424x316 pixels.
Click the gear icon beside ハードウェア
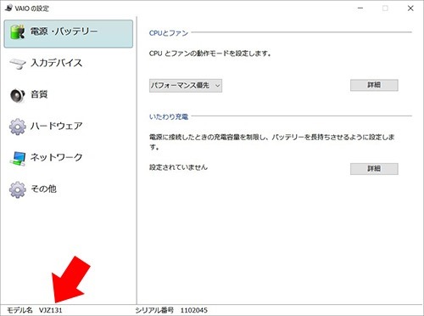coord(18,127)
